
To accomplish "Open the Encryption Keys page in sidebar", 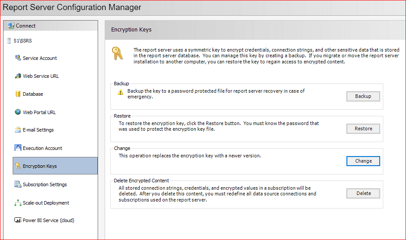I will point(39,166).
